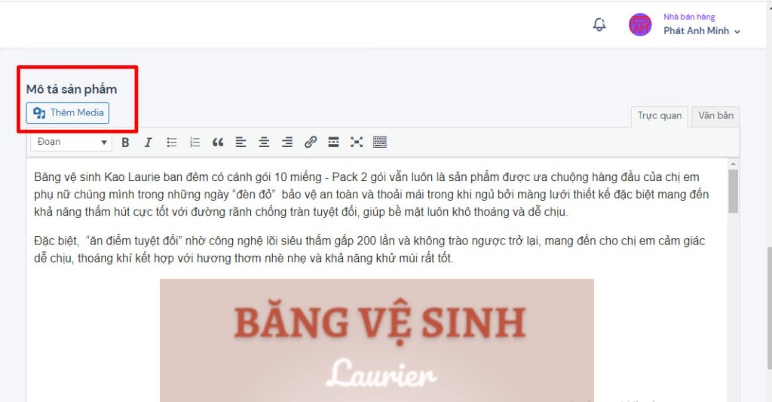Insert a bulleted list

point(171,143)
